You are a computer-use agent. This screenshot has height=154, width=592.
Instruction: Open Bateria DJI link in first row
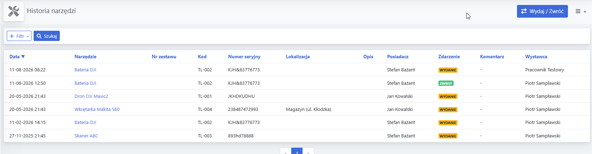click(x=85, y=70)
